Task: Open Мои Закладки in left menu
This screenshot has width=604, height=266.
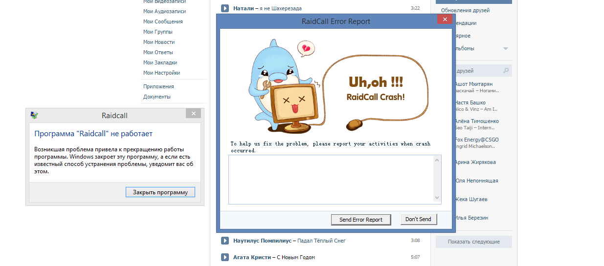Action: 160,62
